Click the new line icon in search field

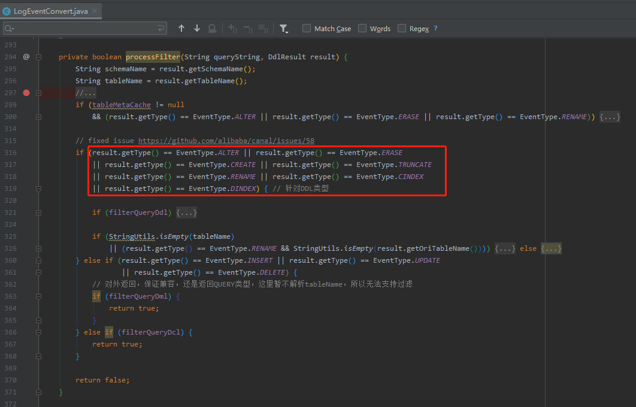[x=160, y=28]
